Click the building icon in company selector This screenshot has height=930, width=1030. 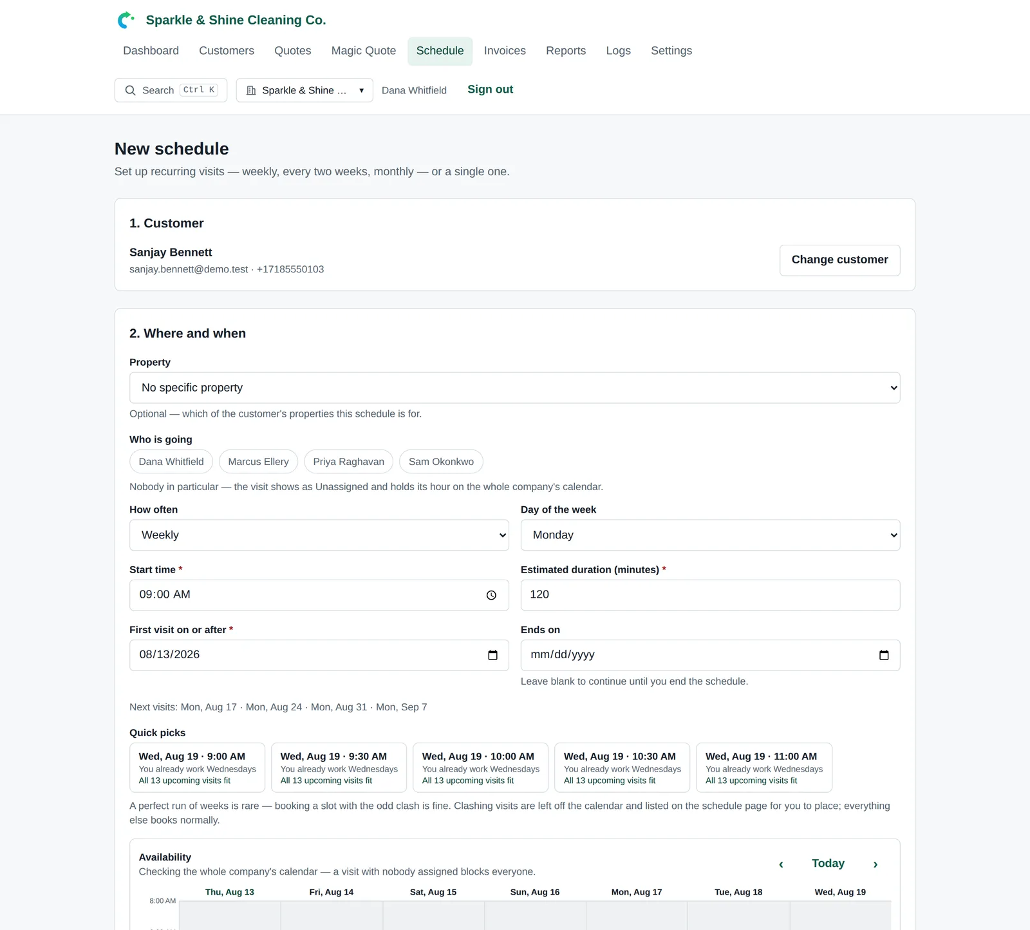(x=251, y=90)
